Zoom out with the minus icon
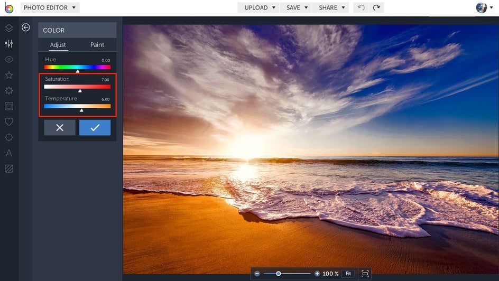Viewport: 499px width, 281px height. (257, 274)
